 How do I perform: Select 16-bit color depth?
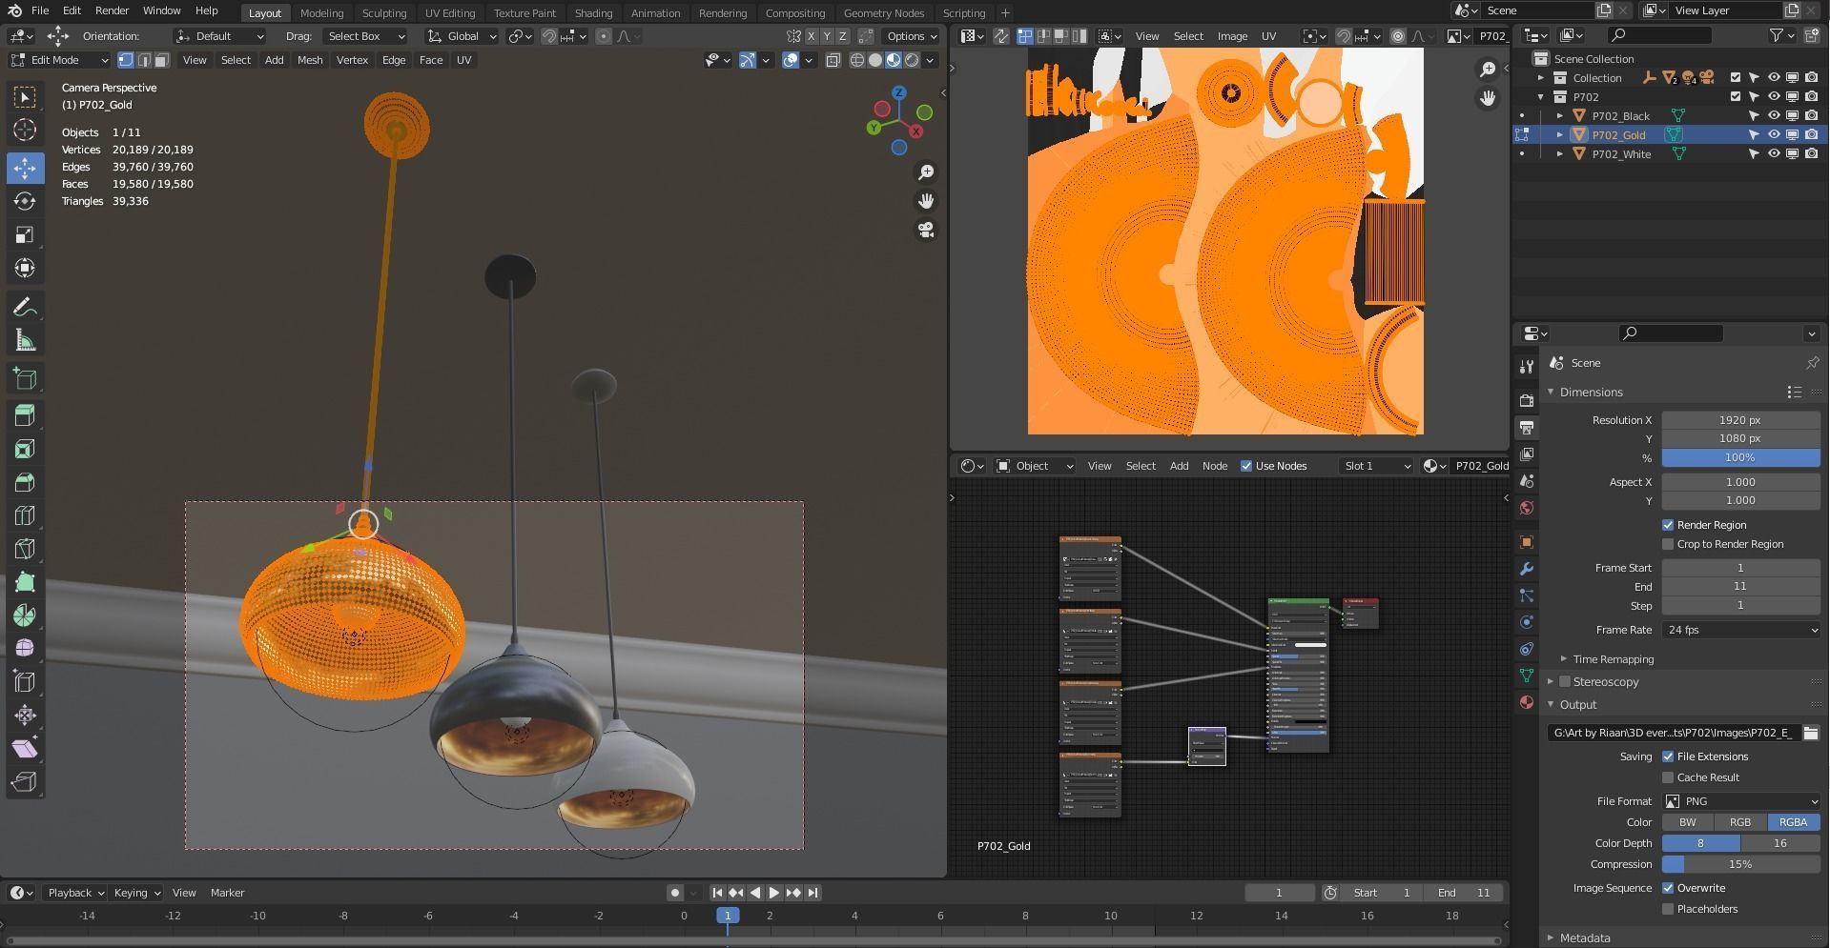point(1779,843)
